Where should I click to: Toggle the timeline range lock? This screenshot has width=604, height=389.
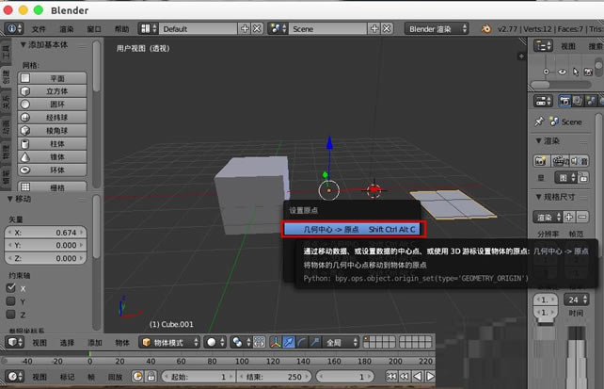[x=151, y=377]
